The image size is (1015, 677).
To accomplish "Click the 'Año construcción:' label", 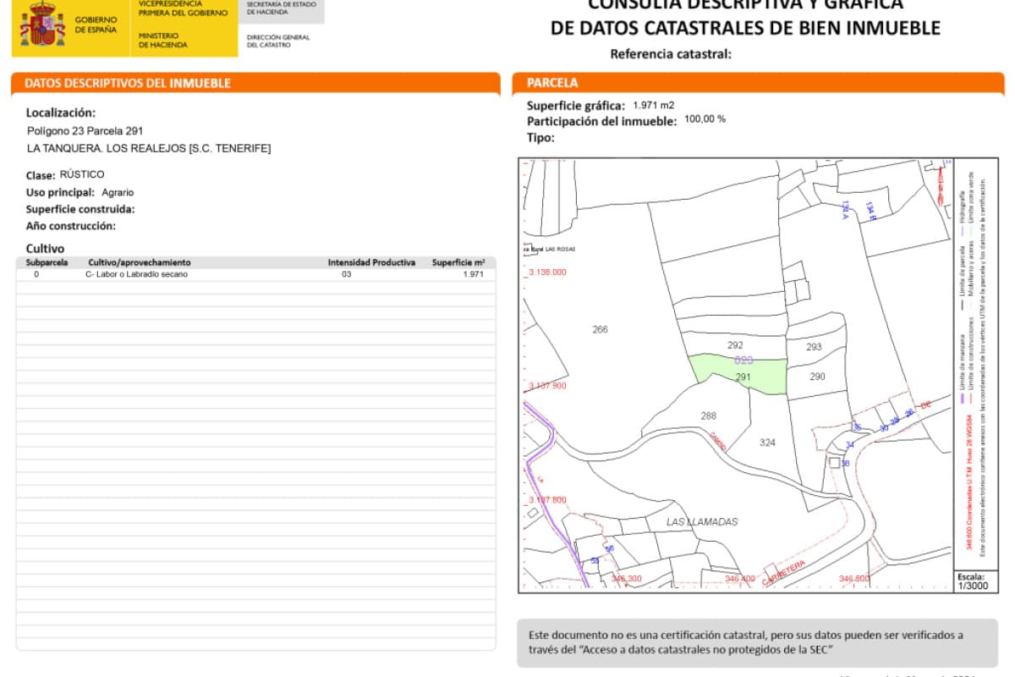I will click(x=71, y=226).
